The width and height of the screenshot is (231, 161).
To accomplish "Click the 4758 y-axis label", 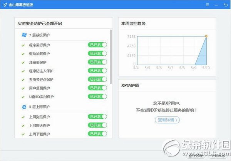I will click(x=131, y=46).
